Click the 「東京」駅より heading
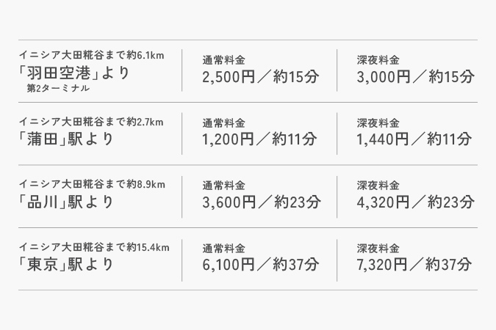This screenshot has width=496, height=330. click(67, 264)
